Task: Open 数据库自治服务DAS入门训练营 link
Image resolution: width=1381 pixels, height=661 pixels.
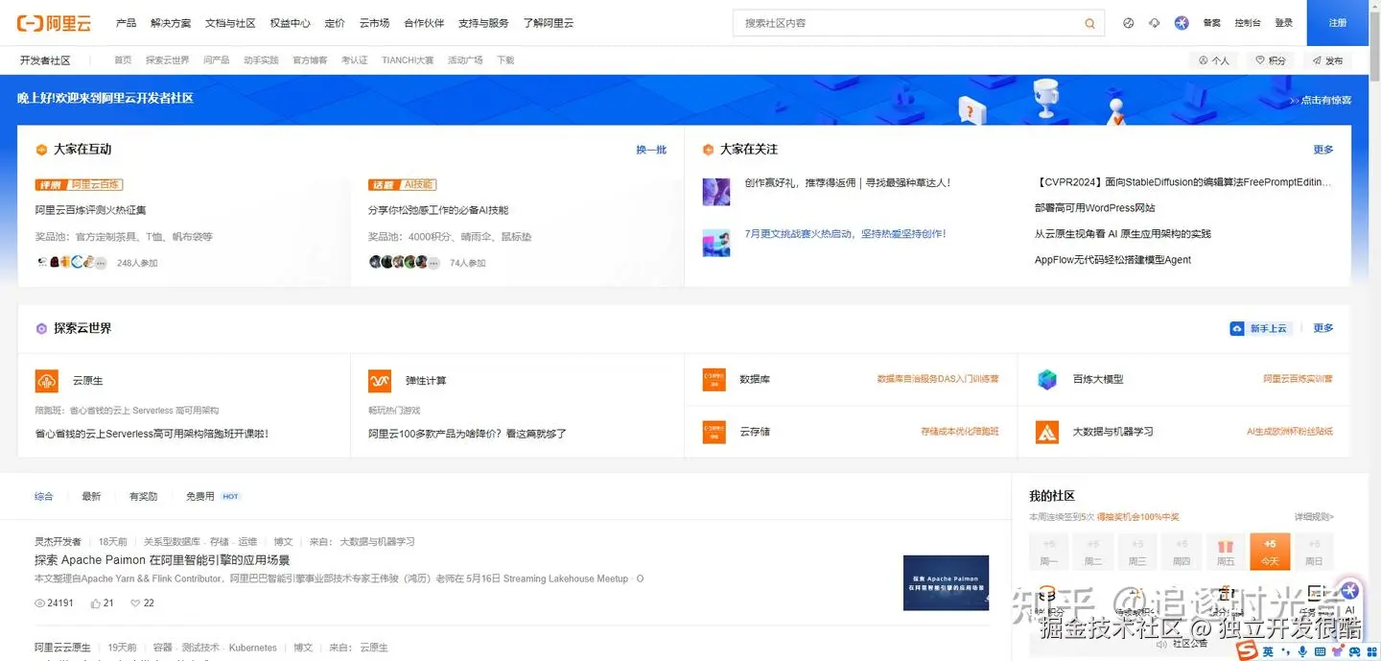Action: [x=938, y=379]
